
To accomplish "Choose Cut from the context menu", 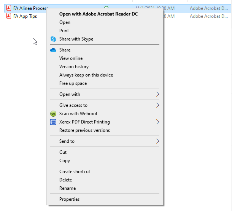I will coord(105,152).
